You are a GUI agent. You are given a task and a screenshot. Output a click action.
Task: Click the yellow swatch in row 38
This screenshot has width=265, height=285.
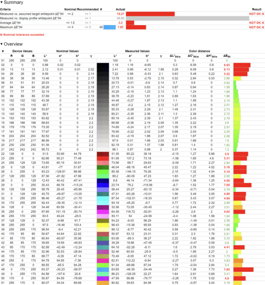tap(103, 225)
